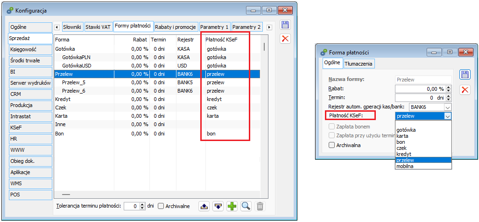Click the move-up arrow icon

pyautogui.click(x=204, y=206)
